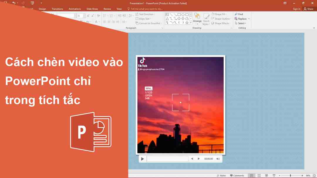Increase the font size
The height and width of the screenshot is (178, 317).
coord(88,16)
